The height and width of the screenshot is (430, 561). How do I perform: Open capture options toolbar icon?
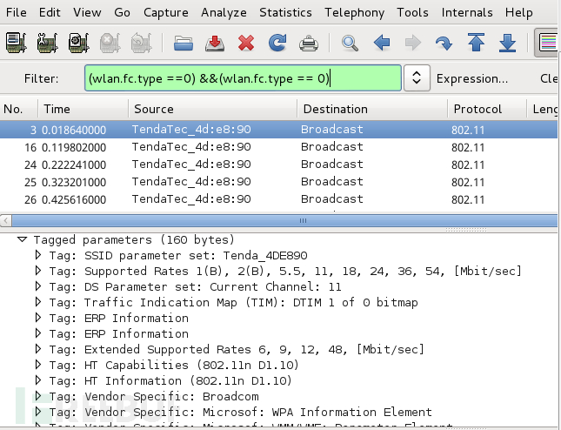[x=47, y=42]
